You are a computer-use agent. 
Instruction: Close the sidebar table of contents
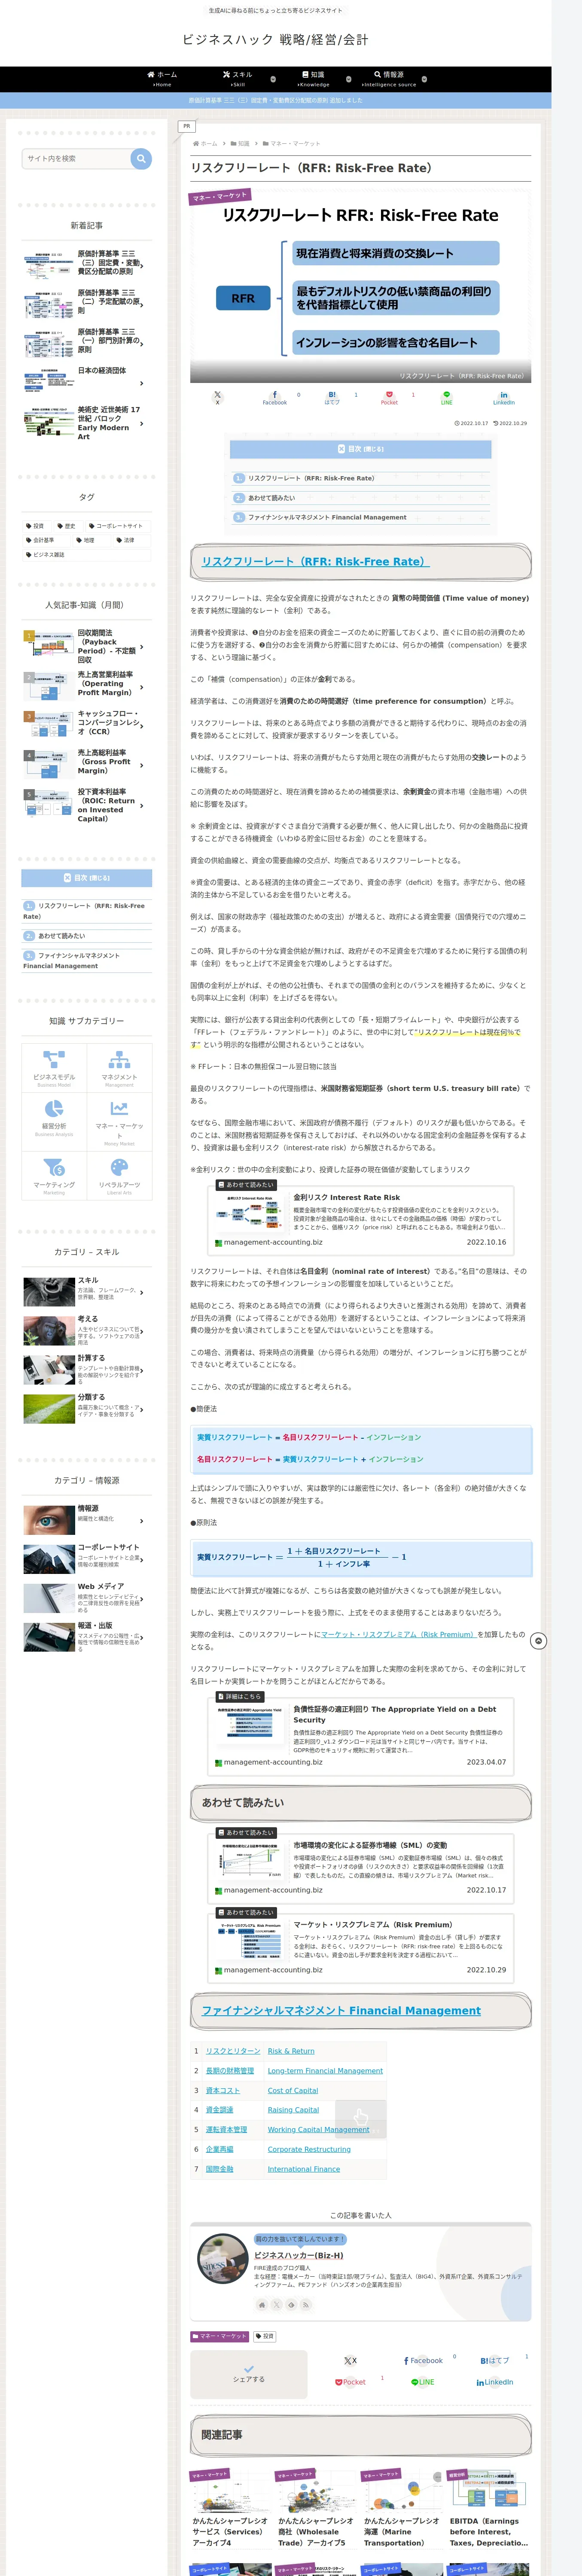tap(87, 878)
